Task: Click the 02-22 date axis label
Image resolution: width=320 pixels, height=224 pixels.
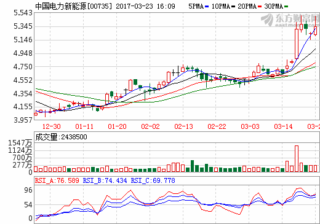Action: pos(217,126)
